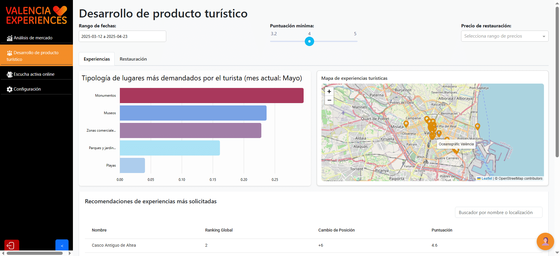The image size is (560, 256).
Task: Open the chatbot assistant avatar
Action: pyautogui.click(x=545, y=241)
